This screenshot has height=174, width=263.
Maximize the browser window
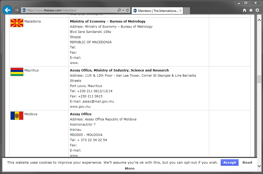(x=246, y=3)
